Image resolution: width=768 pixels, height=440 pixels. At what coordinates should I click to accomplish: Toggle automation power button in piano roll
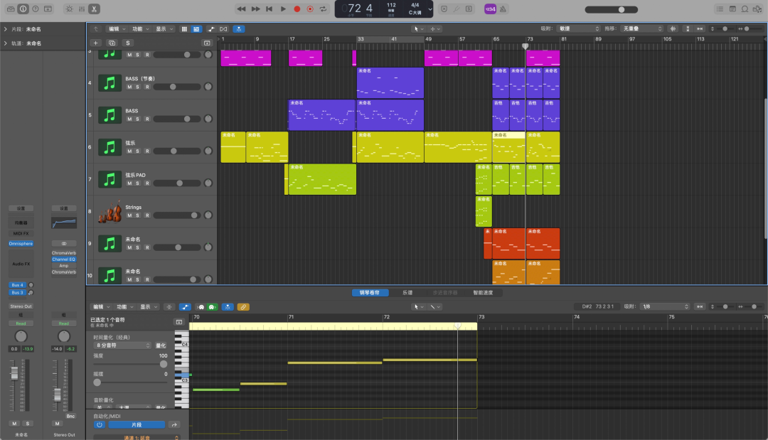(100, 425)
